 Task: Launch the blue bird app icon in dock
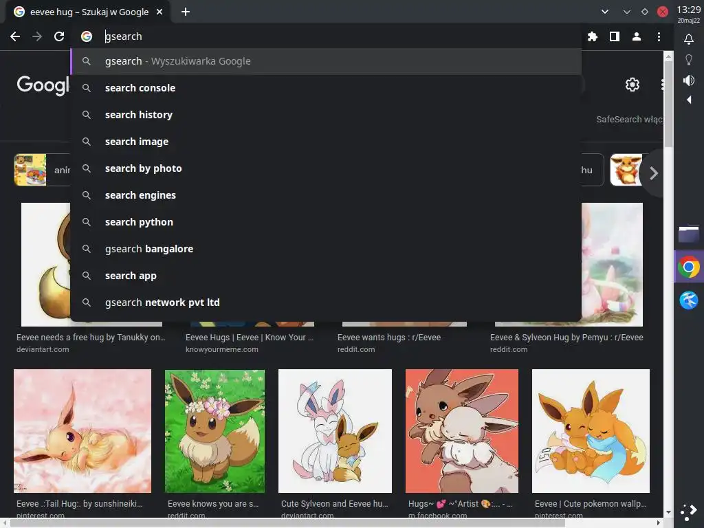[x=689, y=300]
